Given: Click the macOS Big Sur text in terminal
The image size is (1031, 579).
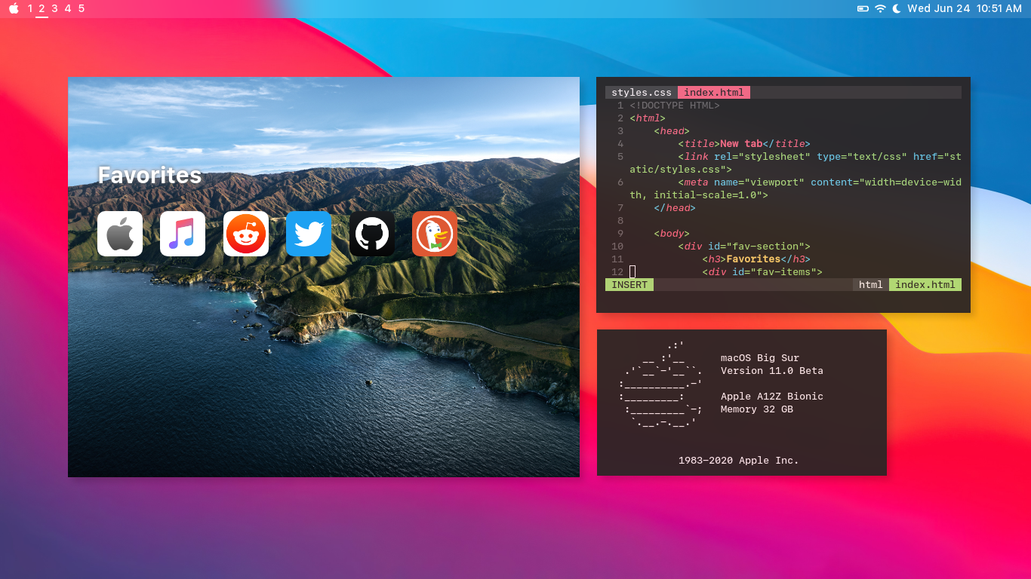Looking at the screenshot, I should (x=759, y=358).
